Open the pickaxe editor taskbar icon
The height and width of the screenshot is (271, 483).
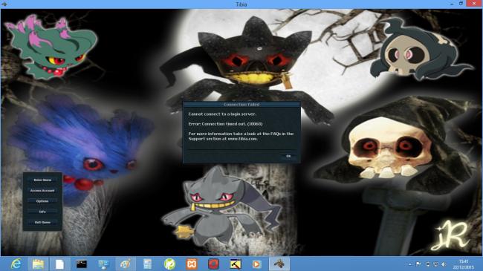(x=236, y=264)
